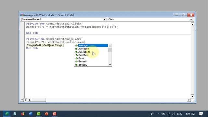Switch to Procedure View button
This screenshot has width=208, height=117.
coord(22,100)
